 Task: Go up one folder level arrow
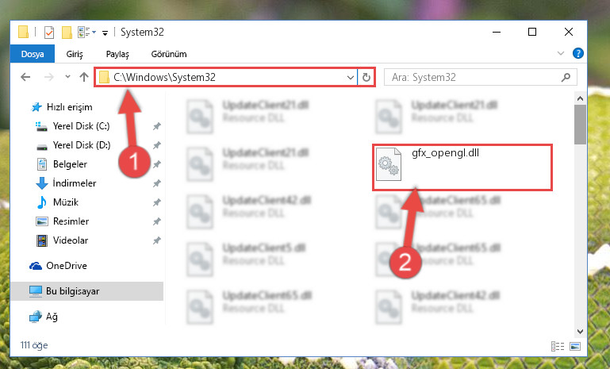(83, 77)
